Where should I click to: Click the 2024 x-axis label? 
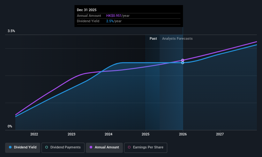click(x=109, y=134)
